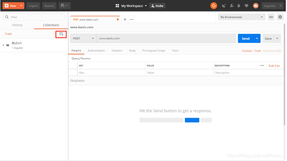Open the Save dropdown arrow
The image size is (287, 161).
tap(277, 39)
